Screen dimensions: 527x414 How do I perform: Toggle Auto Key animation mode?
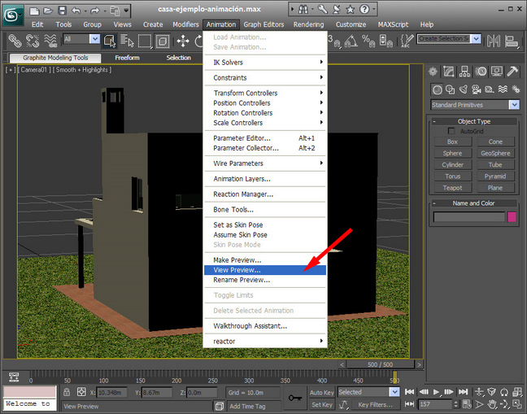point(322,391)
